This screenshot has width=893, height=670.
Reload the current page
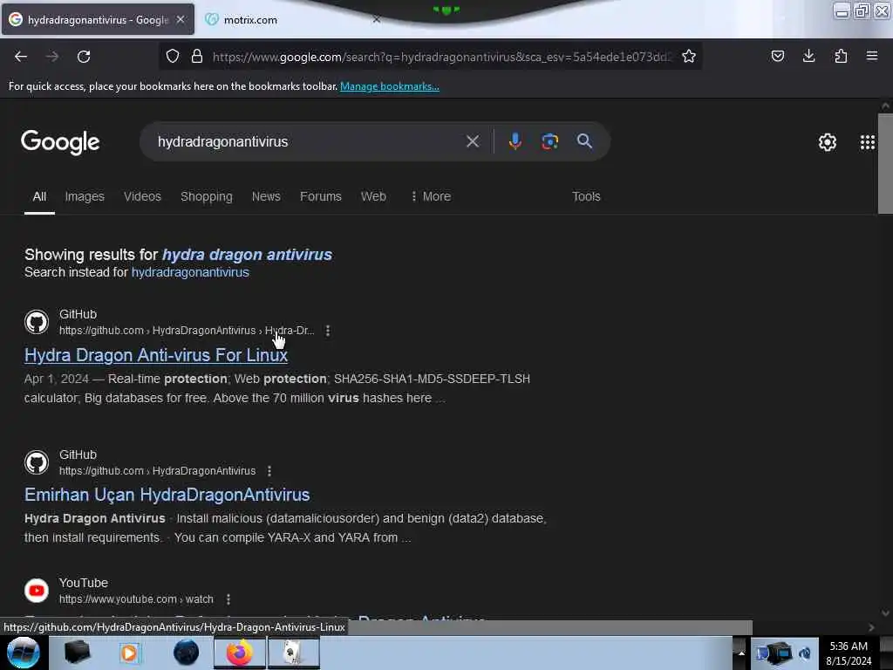(84, 57)
